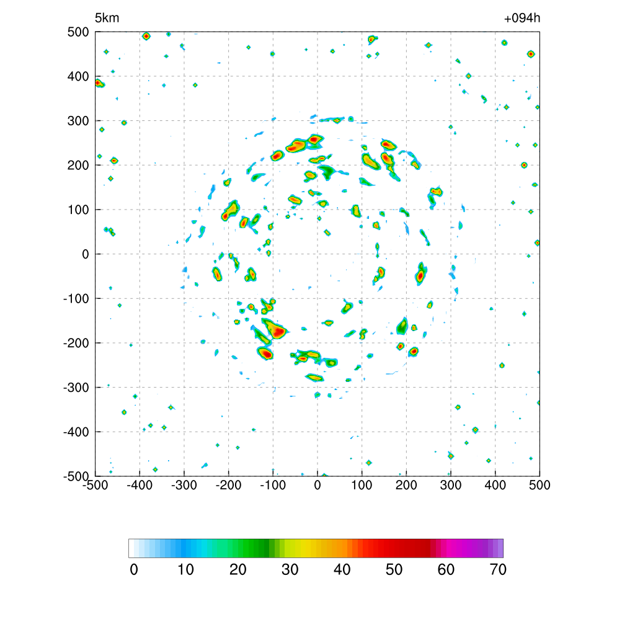Image resolution: width=635 pixels, height=635 pixels.
Task: Click the x-axis label '-400'
Action: pyautogui.click(x=140, y=485)
